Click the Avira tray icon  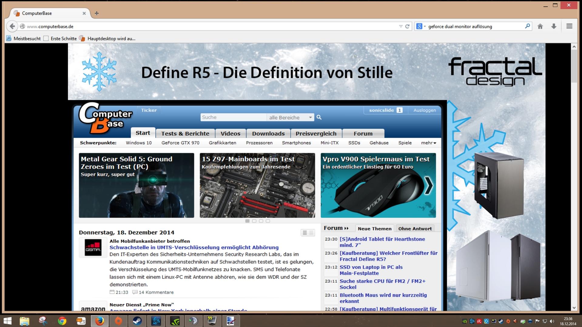[x=479, y=321]
